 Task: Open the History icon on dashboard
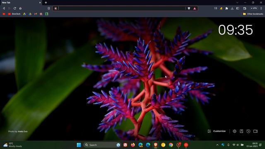click(x=248, y=131)
